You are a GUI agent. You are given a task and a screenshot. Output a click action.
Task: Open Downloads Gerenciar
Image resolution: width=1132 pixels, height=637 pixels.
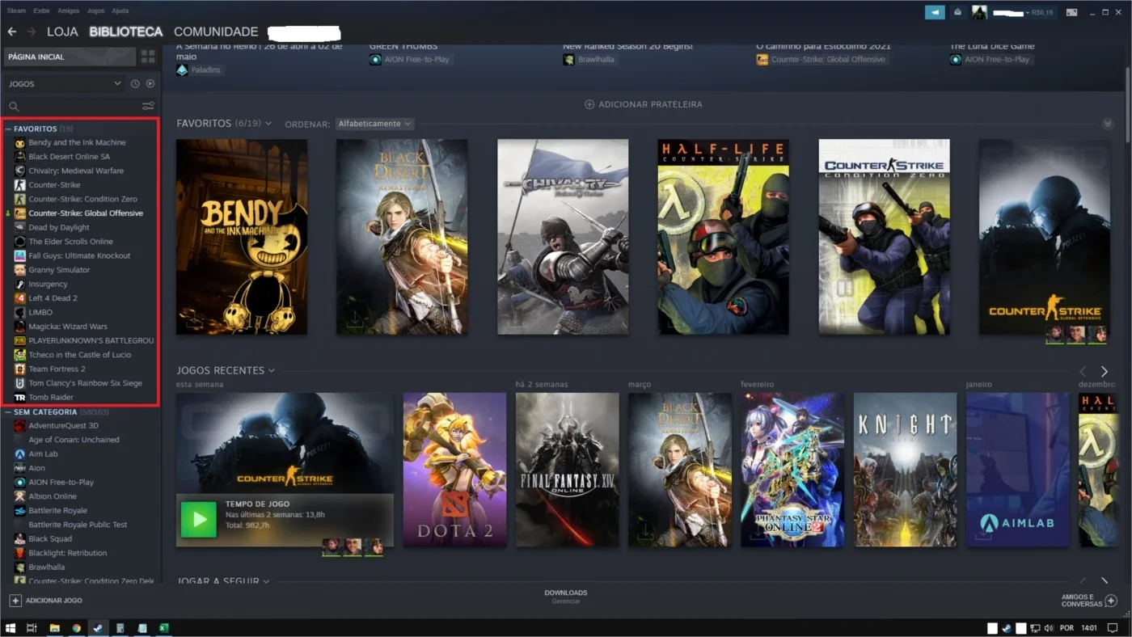(566, 597)
